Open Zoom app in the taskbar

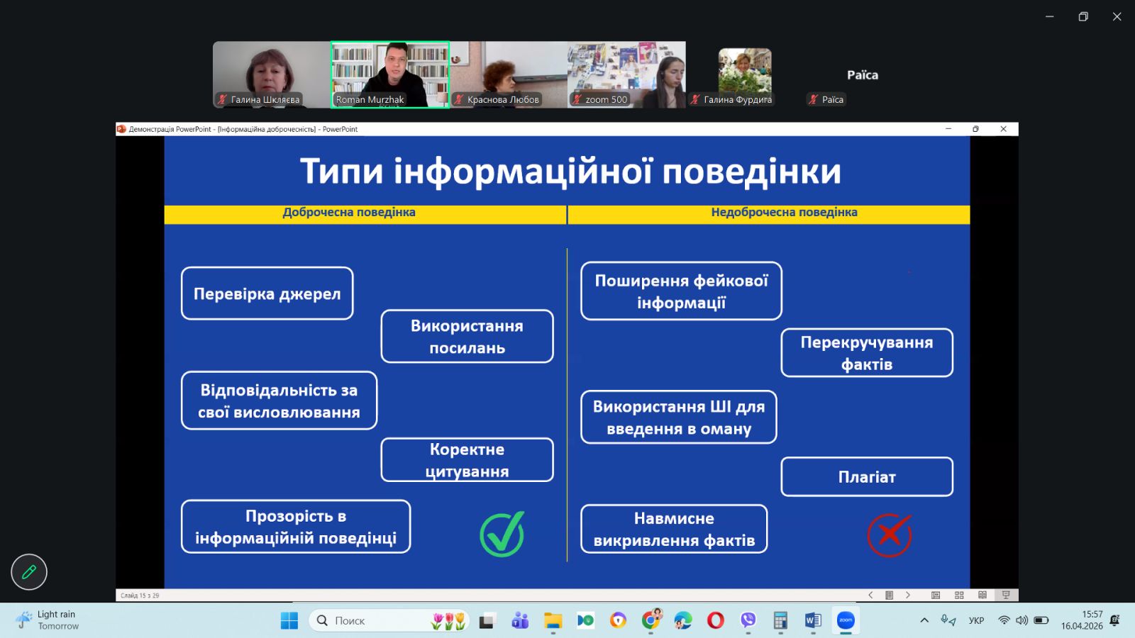tap(846, 621)
